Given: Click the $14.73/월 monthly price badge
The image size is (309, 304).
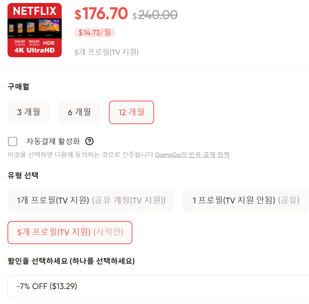Looking at the screenshot, I should click(x=95, y=33).
